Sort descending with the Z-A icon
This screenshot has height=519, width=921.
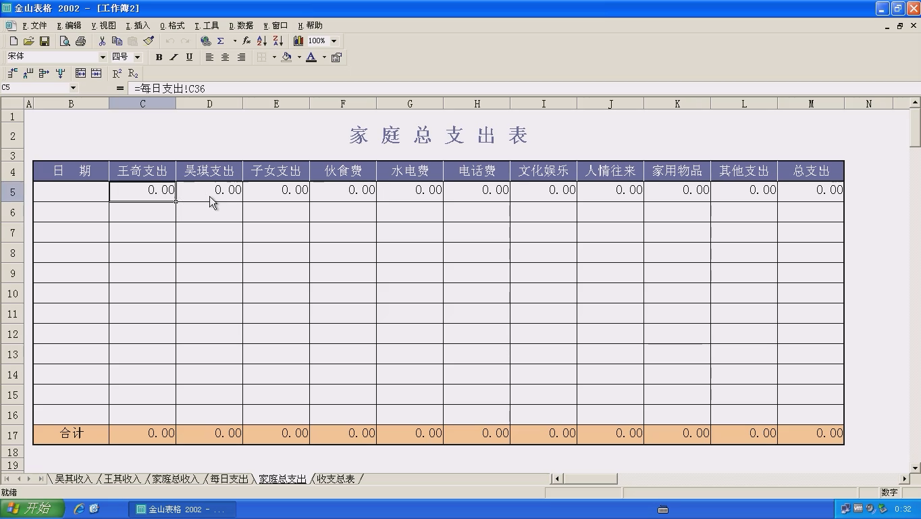[278, 41]
